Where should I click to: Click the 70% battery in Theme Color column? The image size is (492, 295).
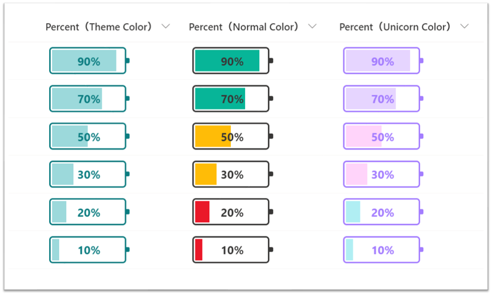[x=88, y=99]
